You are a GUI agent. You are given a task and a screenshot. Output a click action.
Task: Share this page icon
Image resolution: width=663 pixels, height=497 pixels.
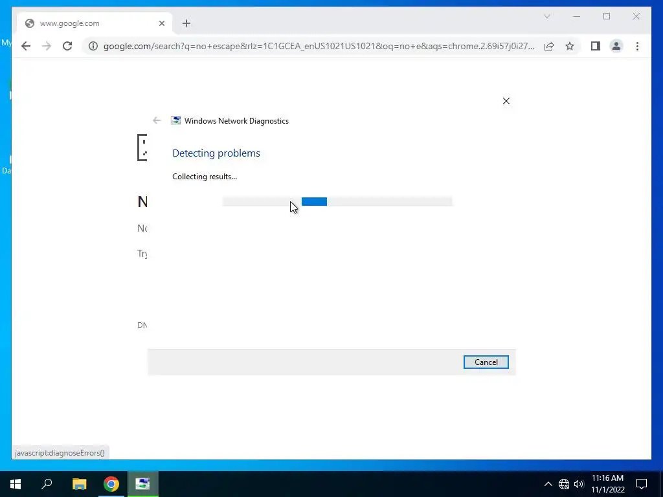549,46
